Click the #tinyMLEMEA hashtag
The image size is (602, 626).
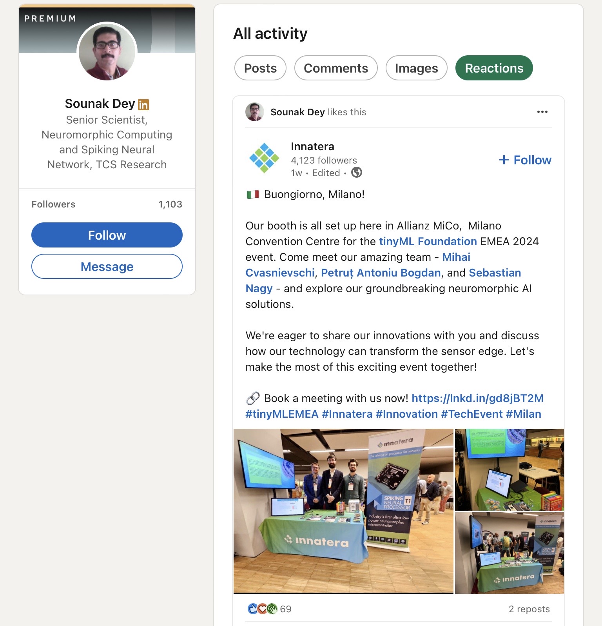282,414
